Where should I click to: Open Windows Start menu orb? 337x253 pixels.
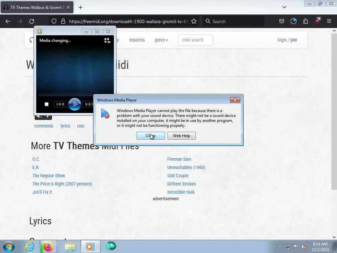9,246
